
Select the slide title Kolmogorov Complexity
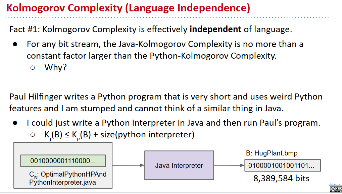(x=128, y=8)
